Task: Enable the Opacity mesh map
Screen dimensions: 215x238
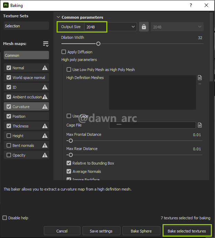Action: [x=9, y=155]
